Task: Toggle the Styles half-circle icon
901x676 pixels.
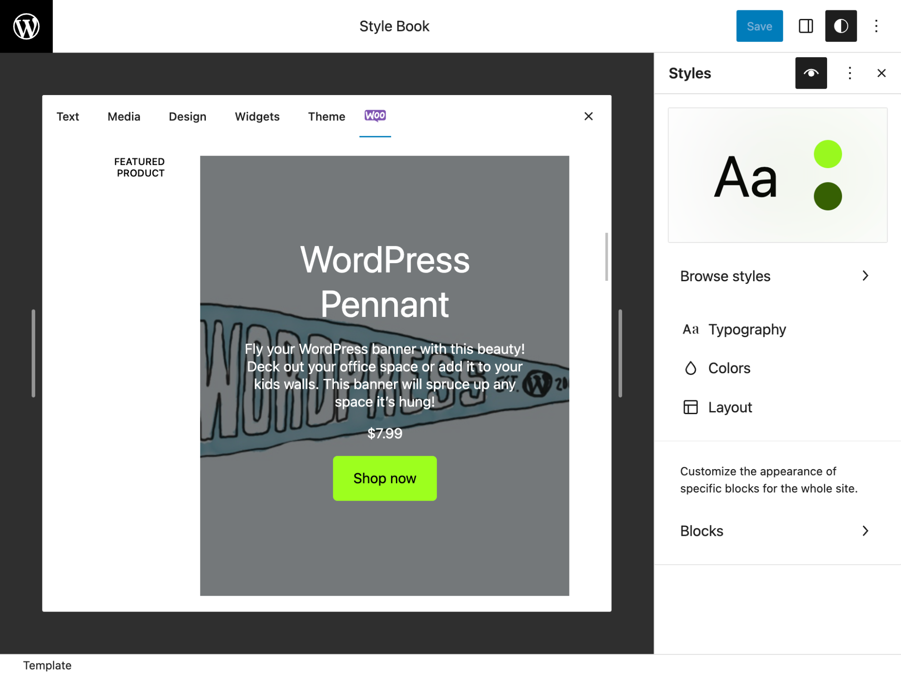Action: pyautogui.click(x=841, y=26)
